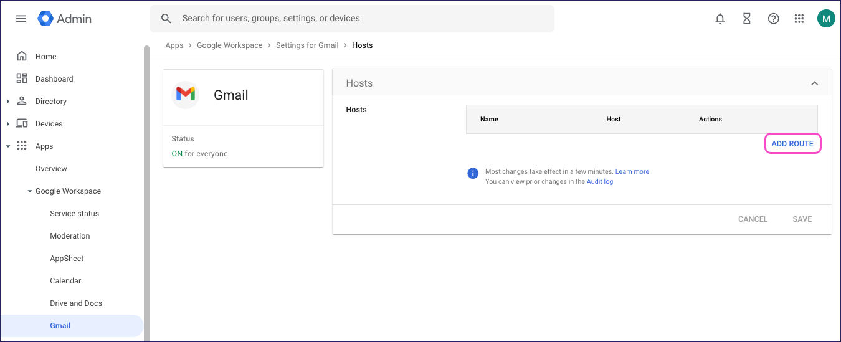Click the Home icon in sidebar
This screenshot has width=841, height=342.
coord(22,57)
